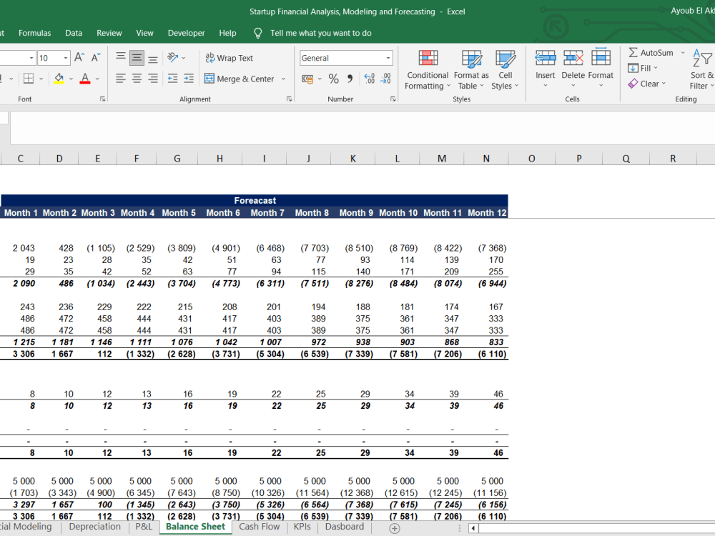Apply Comma Style number format

point(350,79)
